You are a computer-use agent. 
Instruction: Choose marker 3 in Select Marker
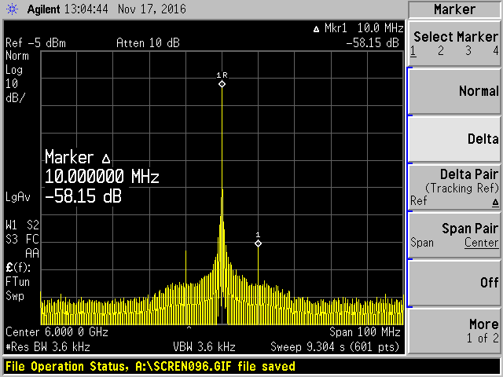click(x=469, y=51)
